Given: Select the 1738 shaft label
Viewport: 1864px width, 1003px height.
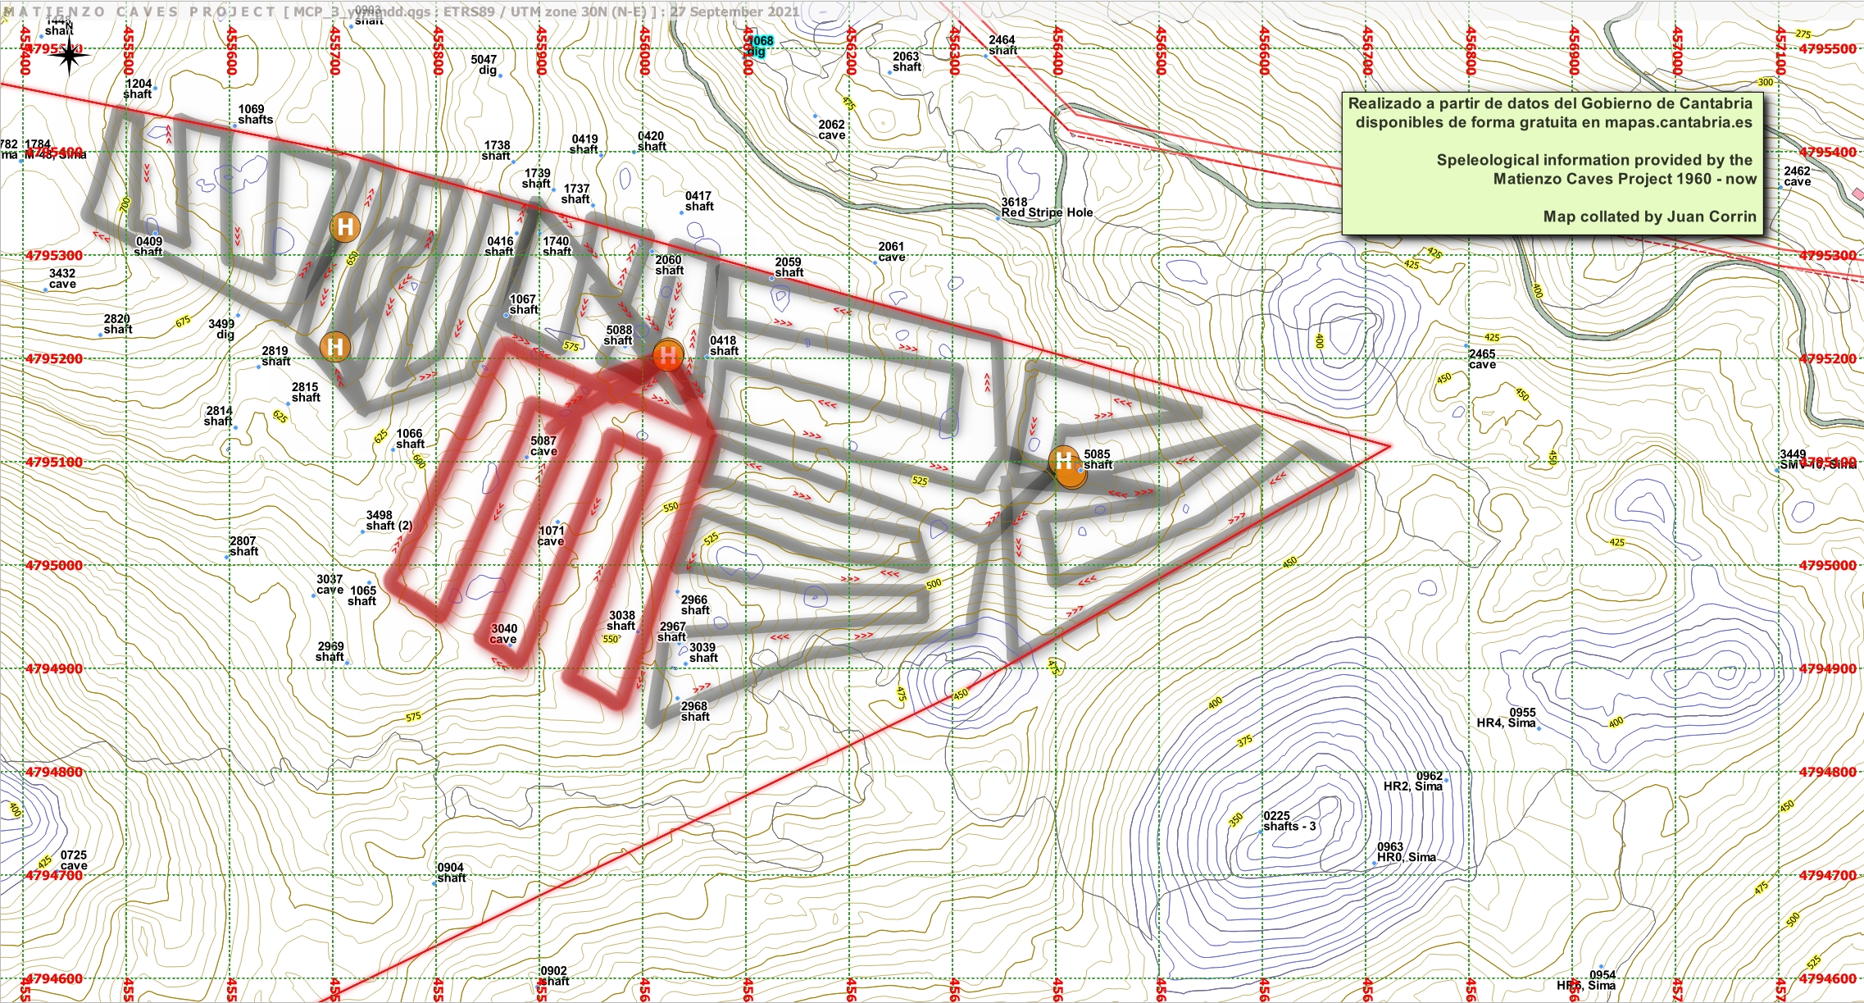Looking at the screenshot, I should (x=497, y=150).
